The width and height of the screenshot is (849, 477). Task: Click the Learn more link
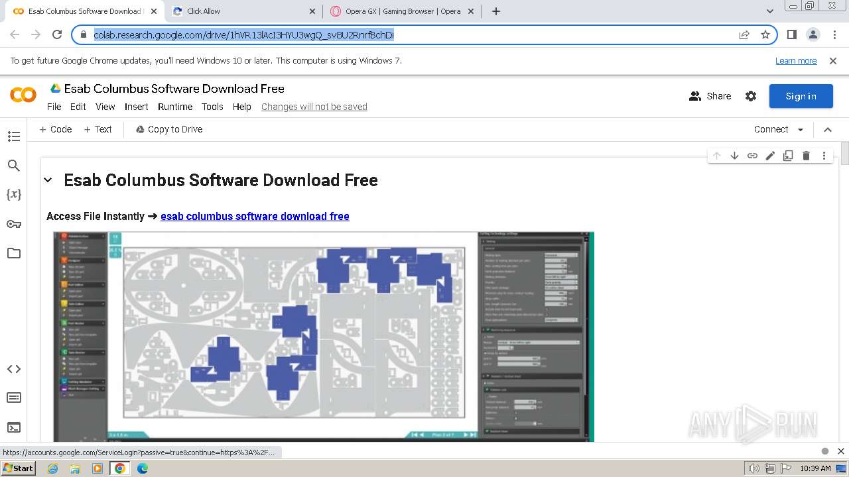pos(796,60)
